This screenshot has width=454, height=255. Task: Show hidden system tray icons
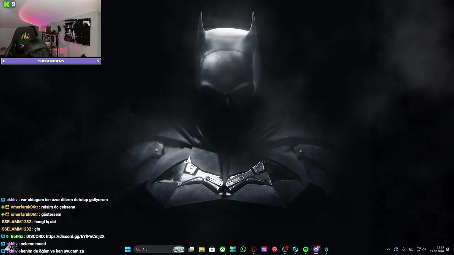click(388, 249)
